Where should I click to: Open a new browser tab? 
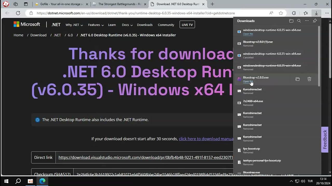click(x=212, y=4)
